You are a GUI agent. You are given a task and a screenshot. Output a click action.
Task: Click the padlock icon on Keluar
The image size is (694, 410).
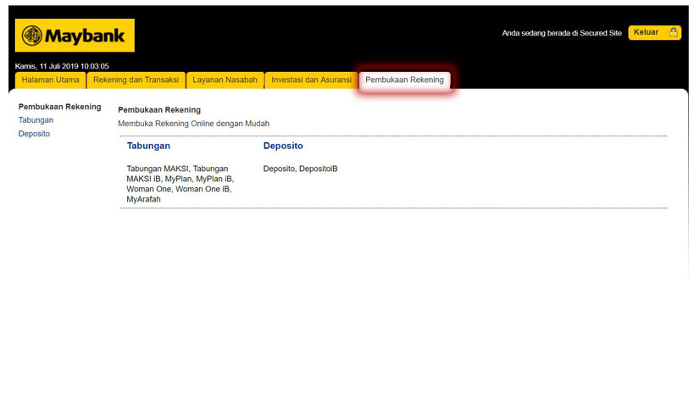click(x=673, y=32)
